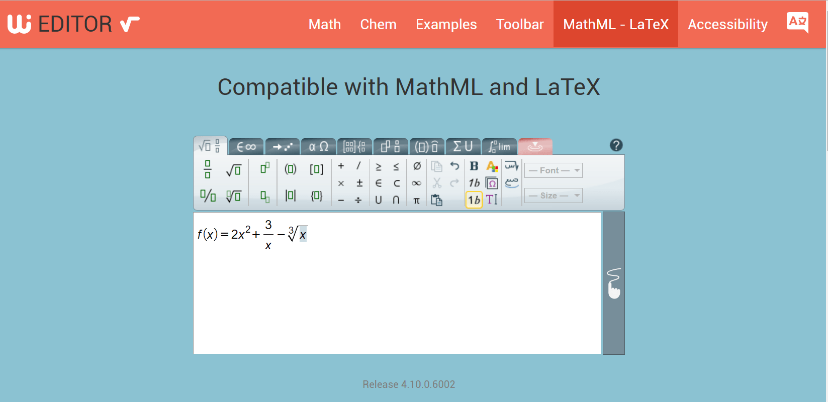Viewport: 828px width, 402px height.
Task: Insert the subset symbol
Action: pyautogui.click(x=396, y=183)
